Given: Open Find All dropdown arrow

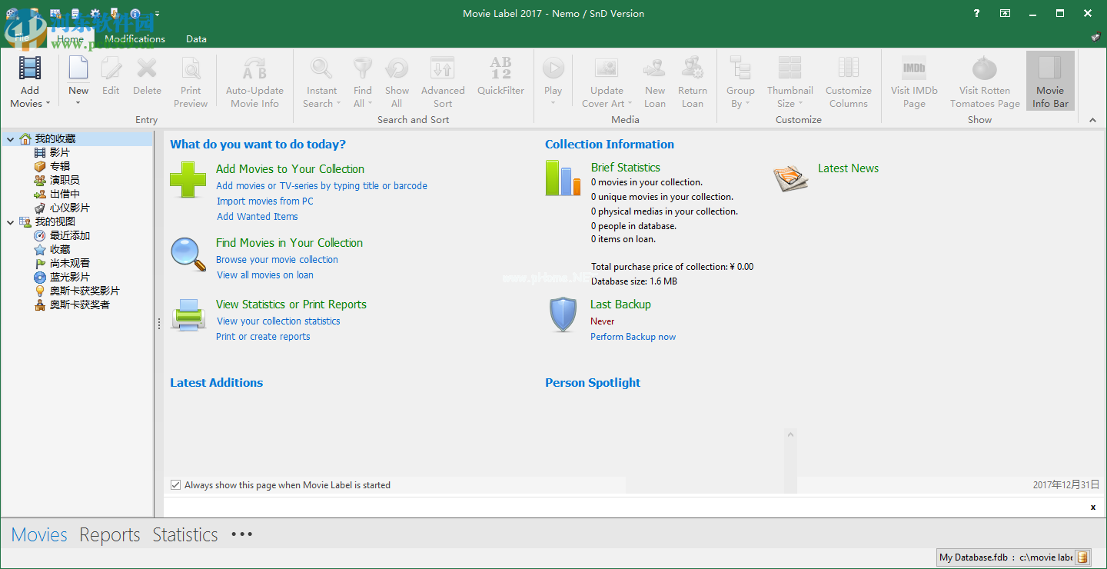Looking at the screenshot, I should 370,104.
